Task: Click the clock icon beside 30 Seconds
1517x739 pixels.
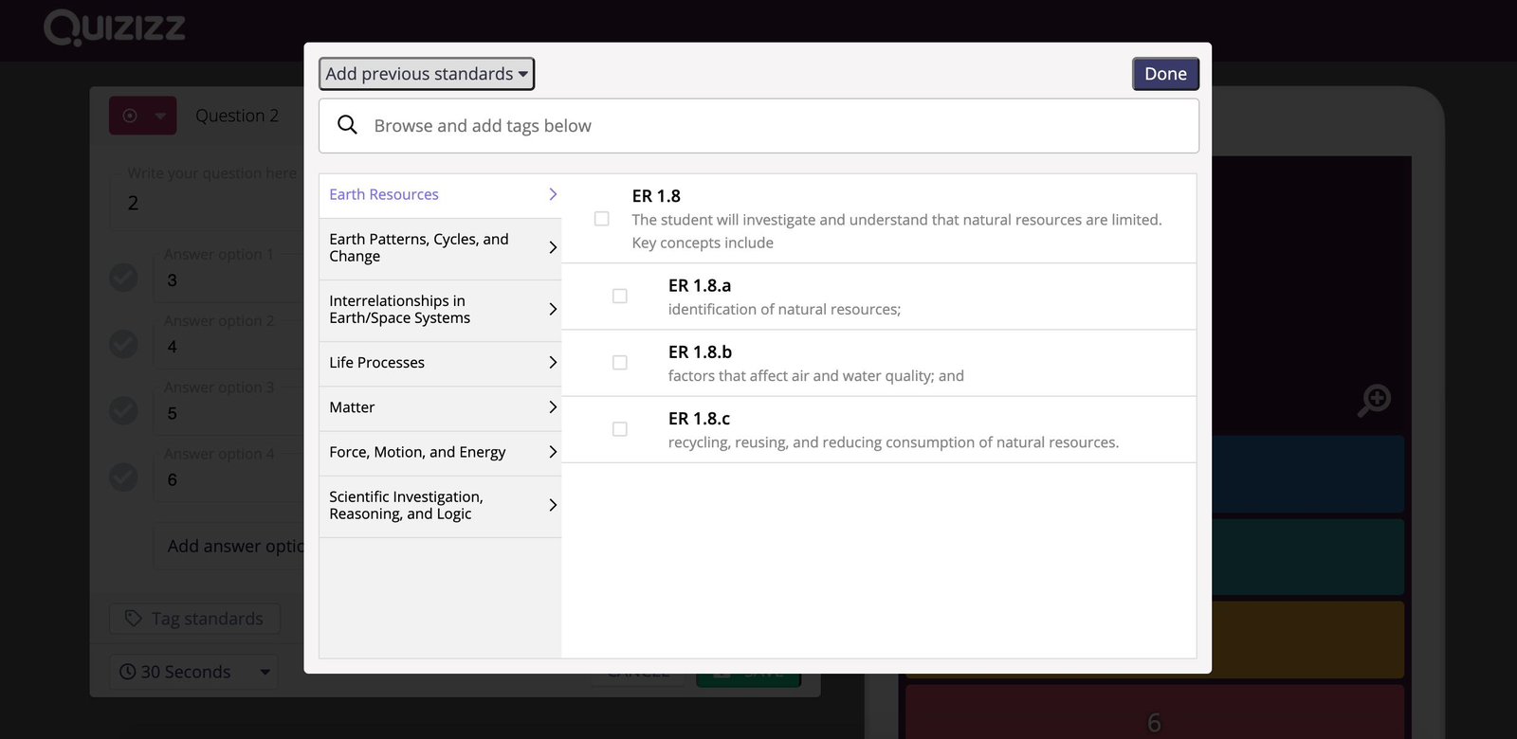Action: coord(128,672)
